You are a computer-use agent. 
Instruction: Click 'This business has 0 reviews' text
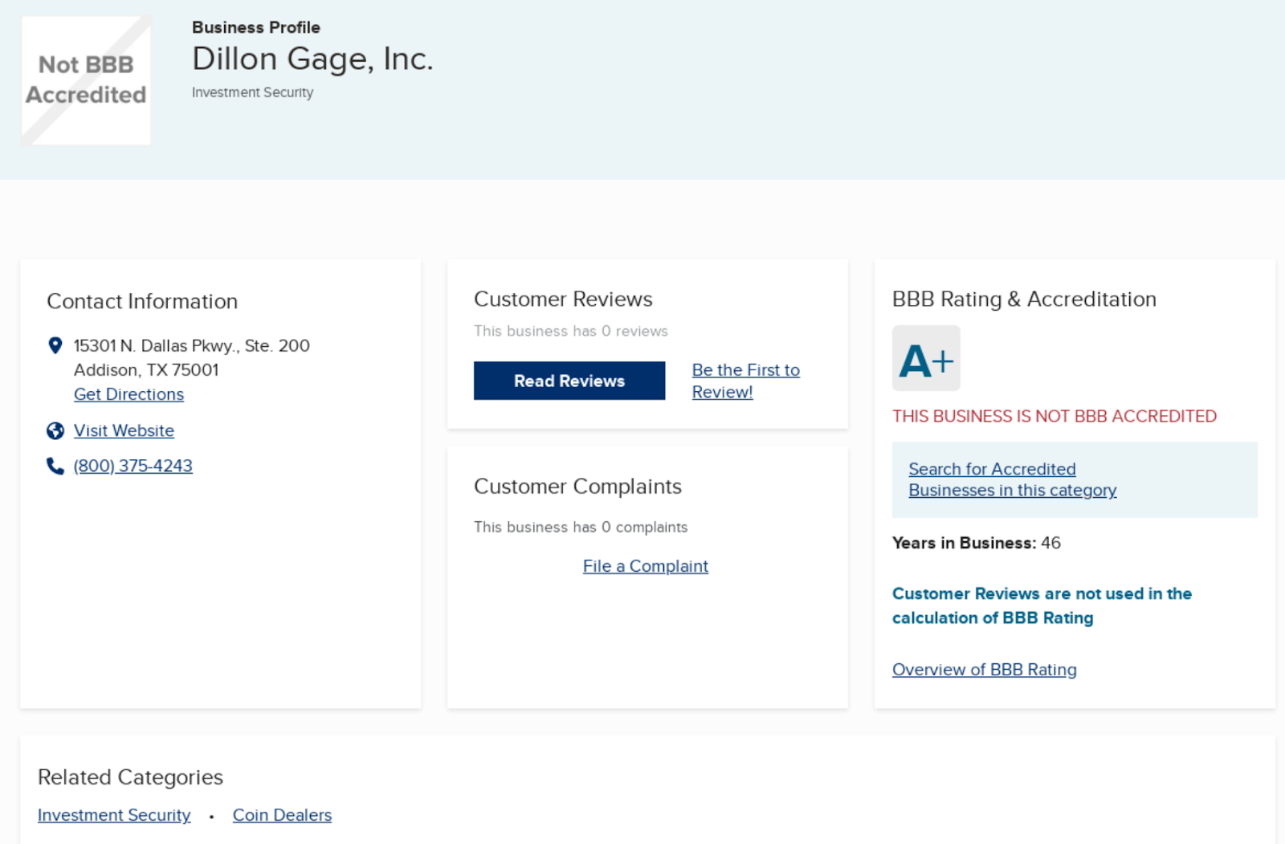pos(571,331)
